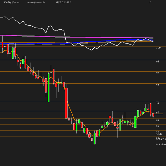166x166 pixels.
Task: Click the munafasutra.in watermark label at top
Action: [36, 3]
